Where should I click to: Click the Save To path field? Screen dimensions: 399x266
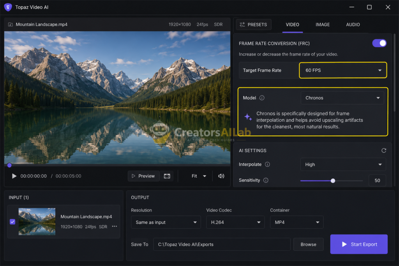(222, 244)
